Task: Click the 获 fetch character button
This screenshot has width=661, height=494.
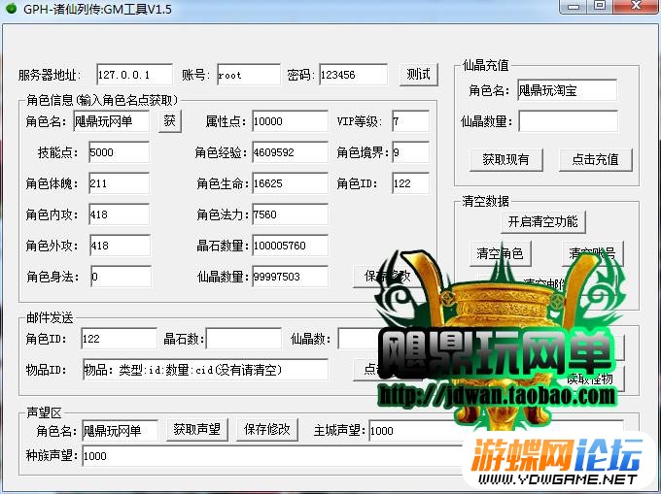Action: 170,121
